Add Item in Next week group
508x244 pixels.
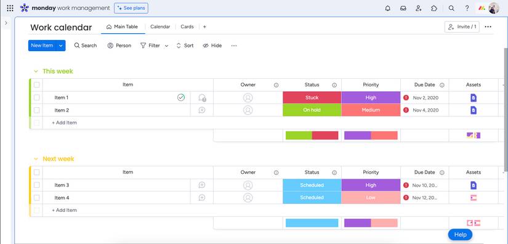65,210
